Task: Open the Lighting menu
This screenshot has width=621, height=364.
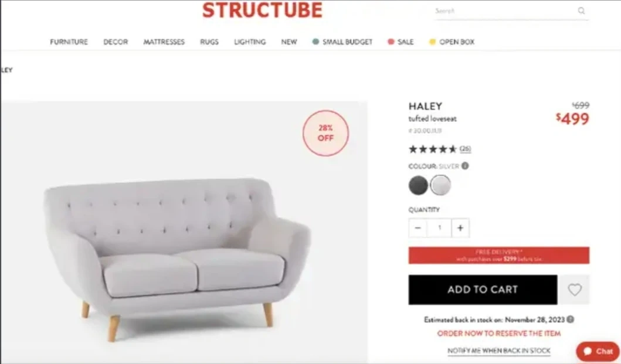Action: click(250, 42)
